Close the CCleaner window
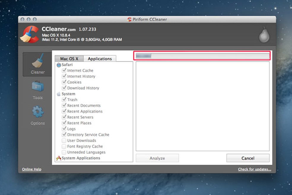Image resolution: width=292 pixels, height=195 pixels. [23, 19]
